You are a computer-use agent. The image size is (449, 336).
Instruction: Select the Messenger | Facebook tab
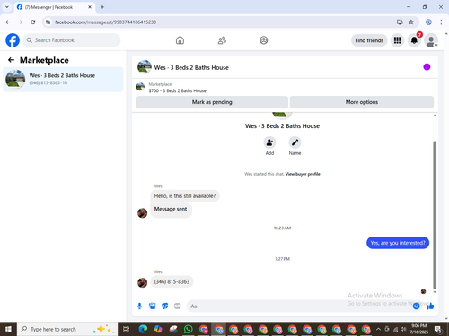(x=54, y=7)
